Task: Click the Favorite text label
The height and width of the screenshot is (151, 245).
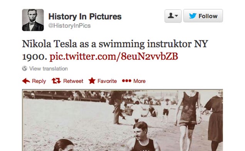Action: (x=107, y=81)
